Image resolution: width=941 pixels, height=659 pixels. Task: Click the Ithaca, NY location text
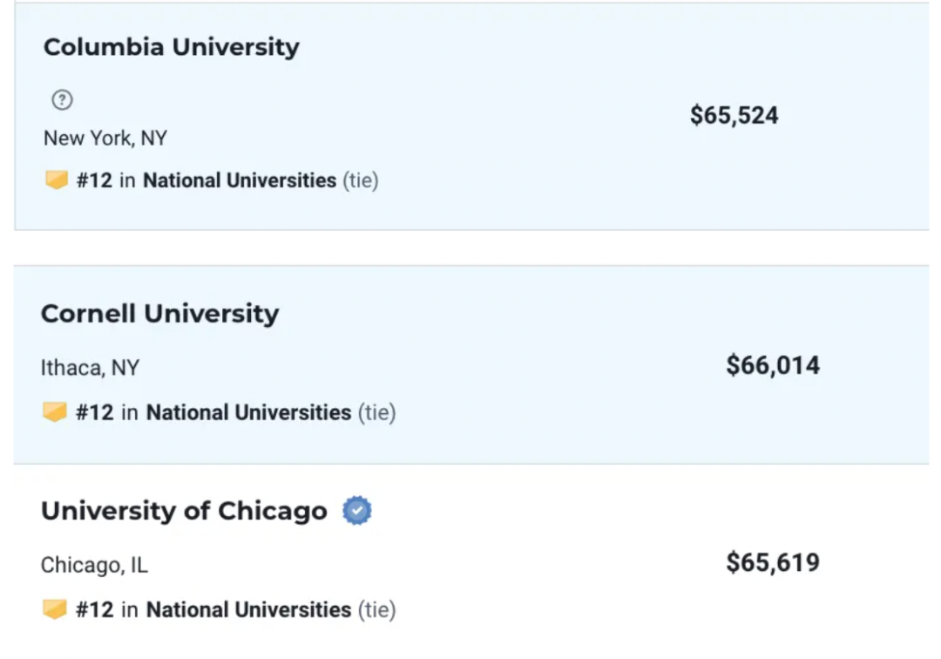pos(90,367)
